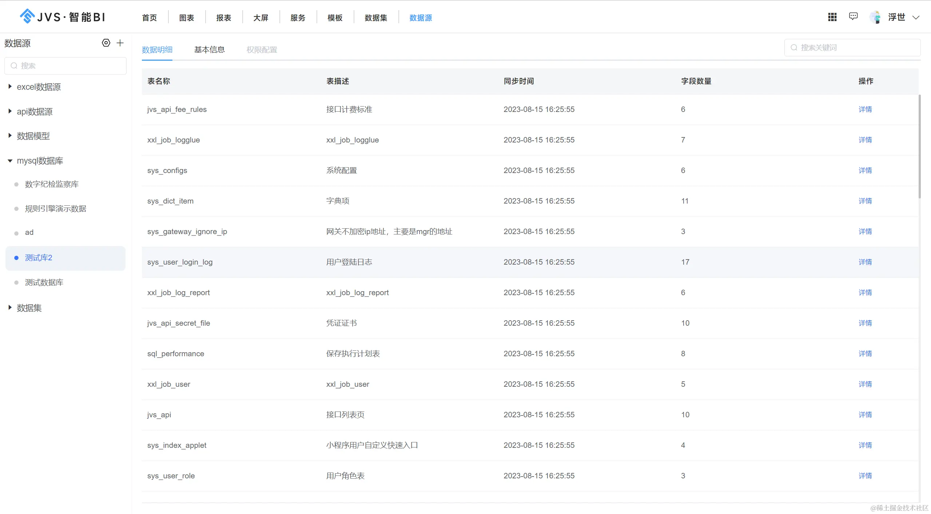931x514 pixels.
Task: Select the 数字纪检监察库 database
Action: [52, 184]
